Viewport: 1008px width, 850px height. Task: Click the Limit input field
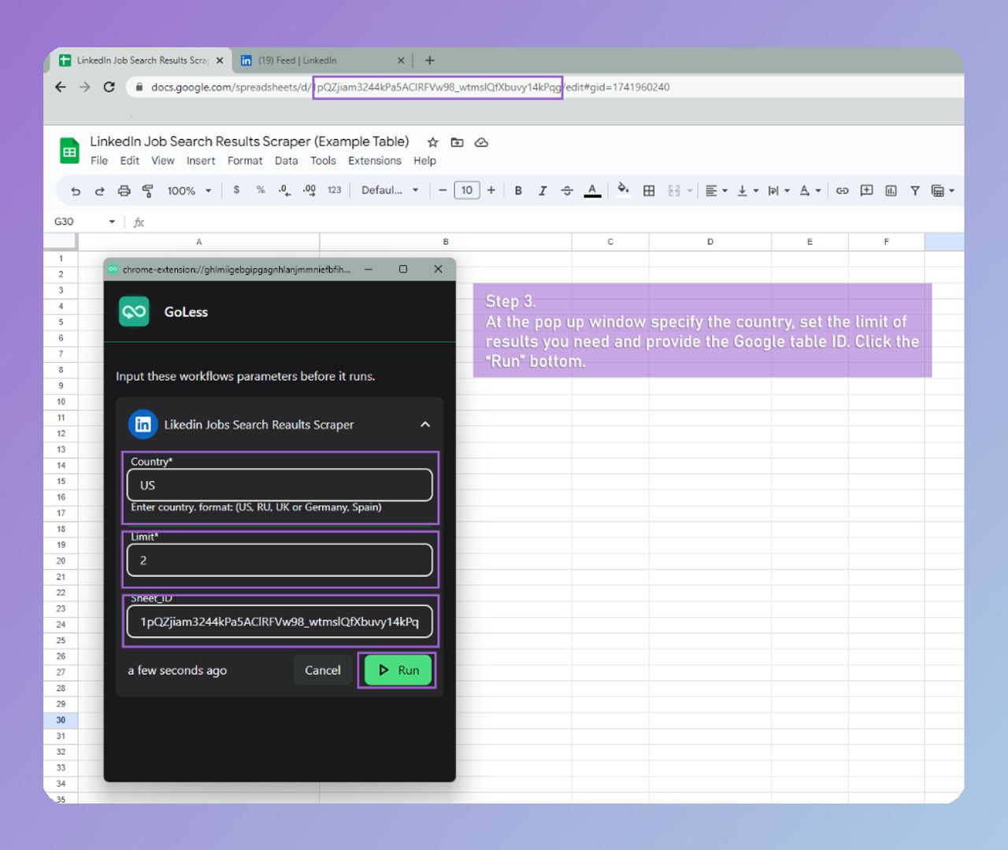280,560
